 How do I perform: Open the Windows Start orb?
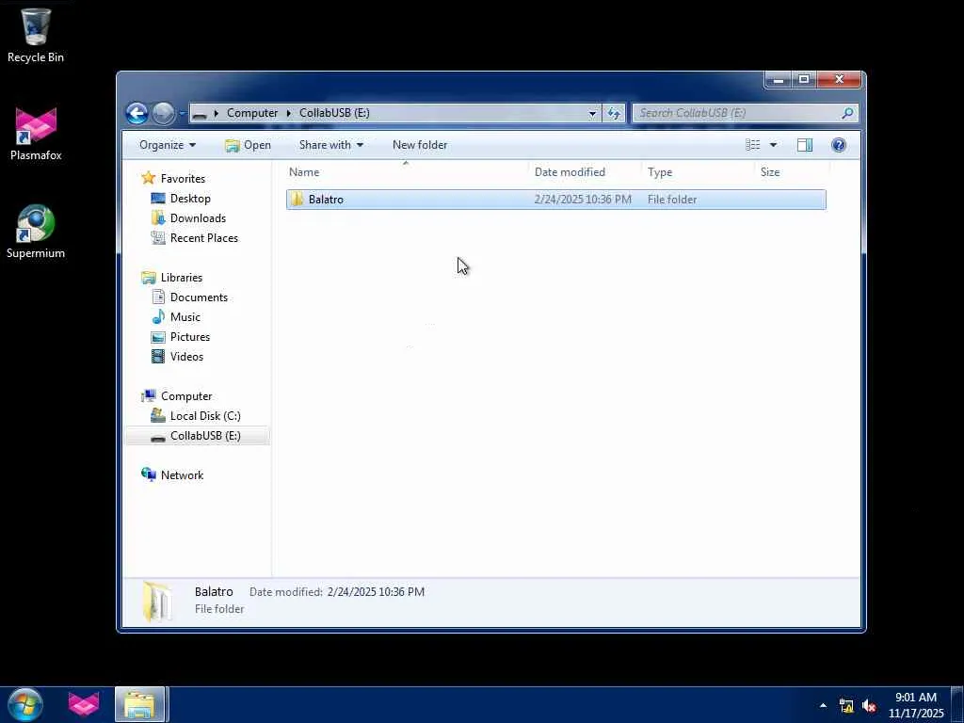click(x=24, y=704)
